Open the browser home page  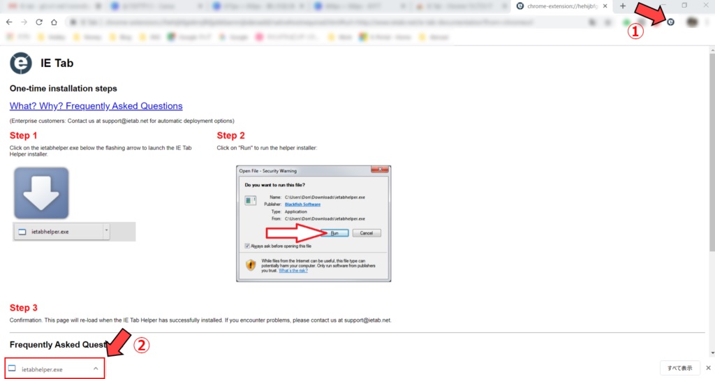coord(54,22)
